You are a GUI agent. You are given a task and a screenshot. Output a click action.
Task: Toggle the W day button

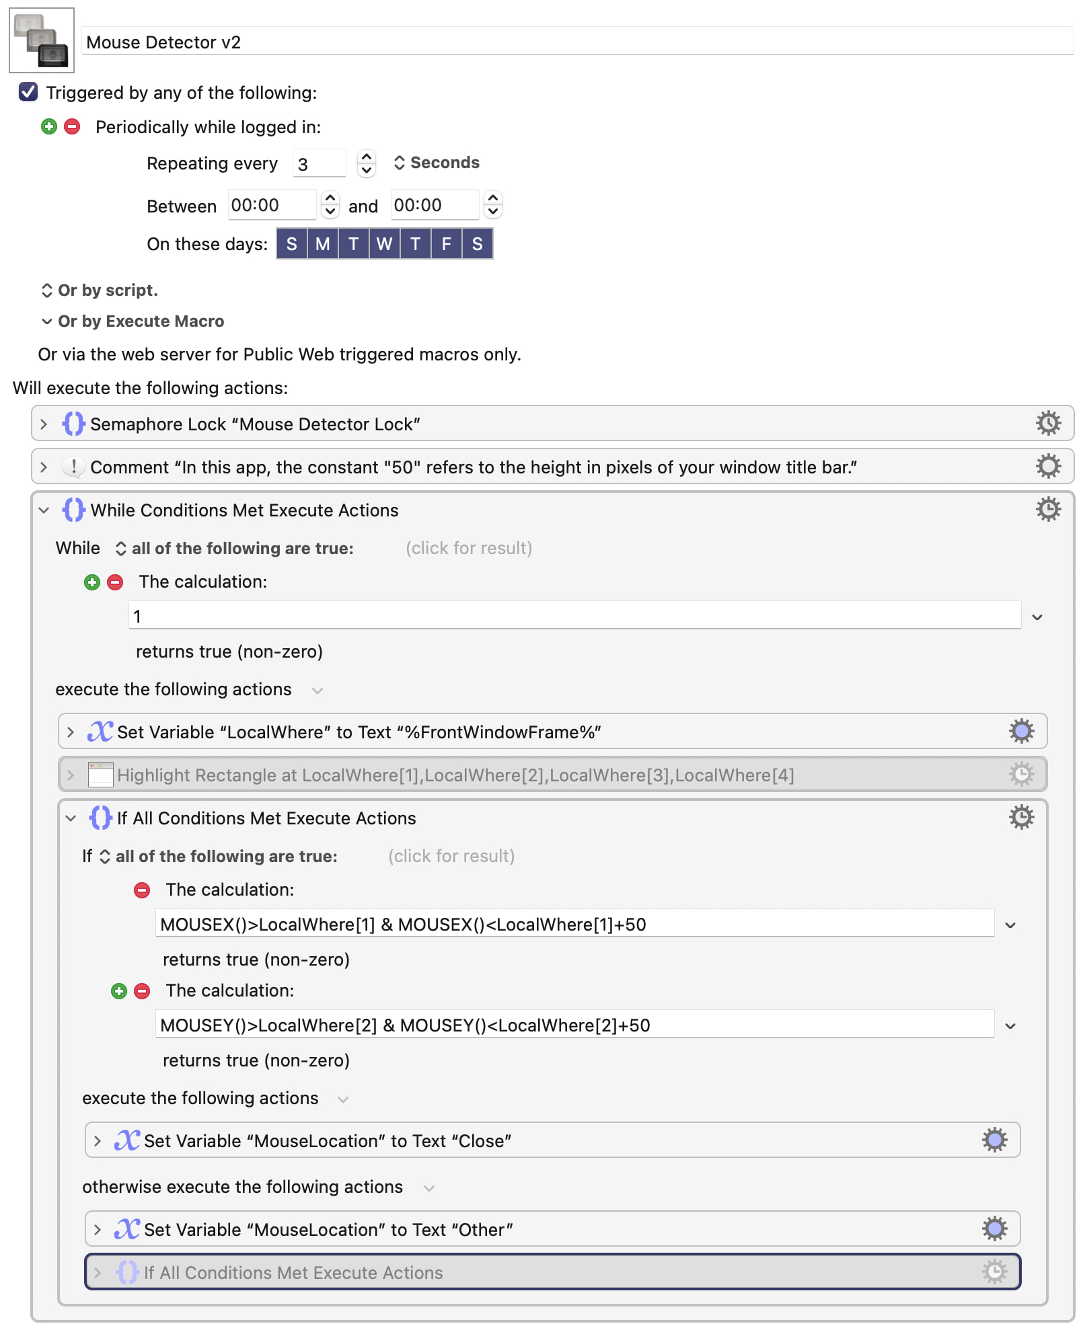pyautogui.click(x=384, y=243)
